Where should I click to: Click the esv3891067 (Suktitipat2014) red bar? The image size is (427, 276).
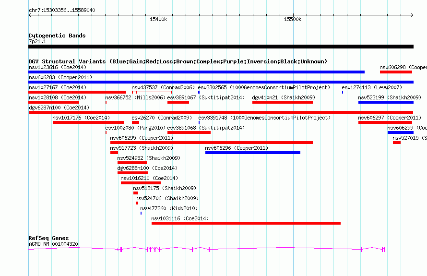178,102
